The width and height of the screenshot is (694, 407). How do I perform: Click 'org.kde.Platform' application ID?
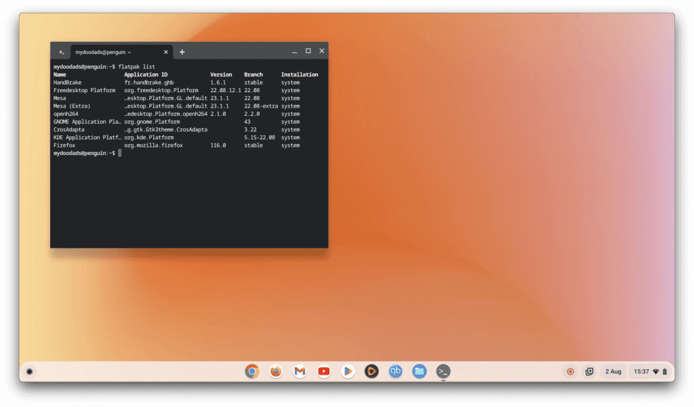point(148,137)
